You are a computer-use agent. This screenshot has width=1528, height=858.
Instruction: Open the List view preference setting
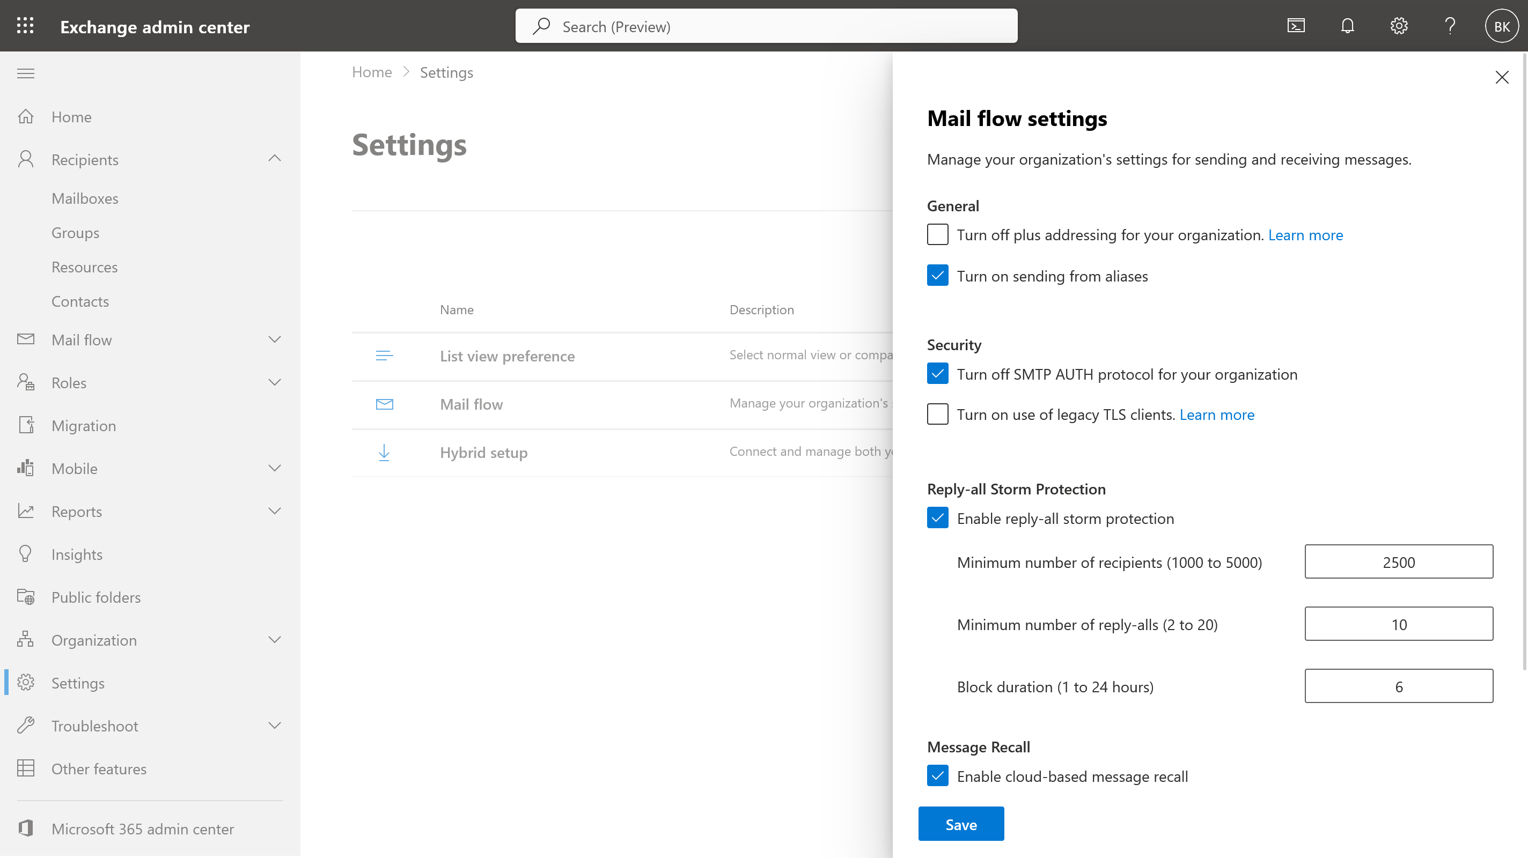507,356
